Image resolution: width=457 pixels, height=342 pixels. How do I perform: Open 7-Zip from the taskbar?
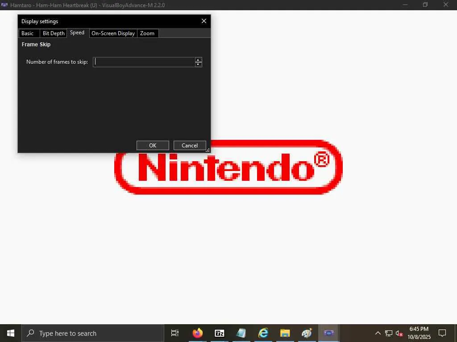(x=220, y=333)
